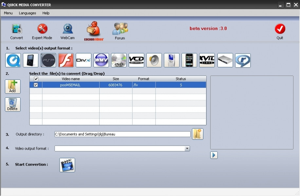Viewport: 300px width, 196px height.
Task: Open the Help menu
Action: pos(46,13)
